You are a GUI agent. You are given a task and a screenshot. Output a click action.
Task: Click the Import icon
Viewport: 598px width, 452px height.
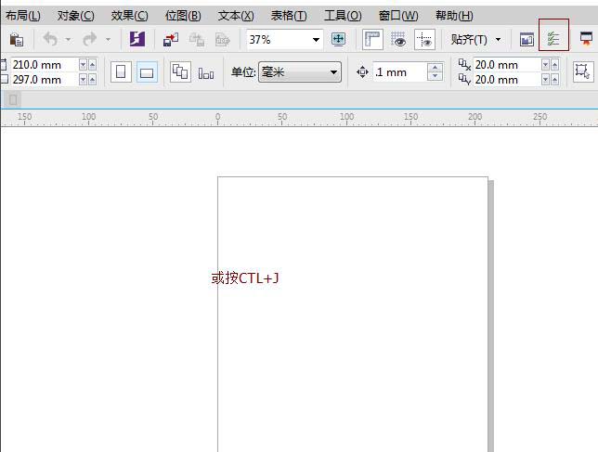pos(171,40)
